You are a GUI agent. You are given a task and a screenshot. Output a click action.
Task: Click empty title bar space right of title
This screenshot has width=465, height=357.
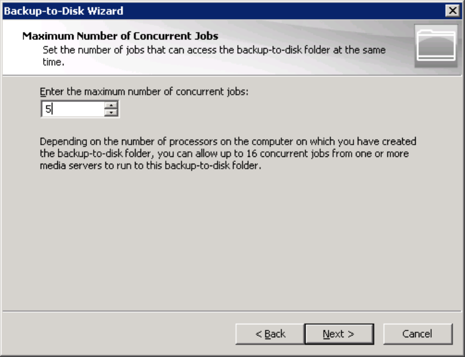[x=277, y=11]
